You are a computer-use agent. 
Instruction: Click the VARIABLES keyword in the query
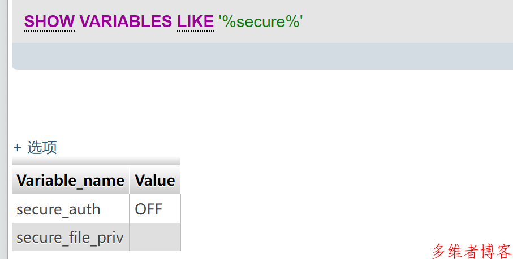[126, 21]
